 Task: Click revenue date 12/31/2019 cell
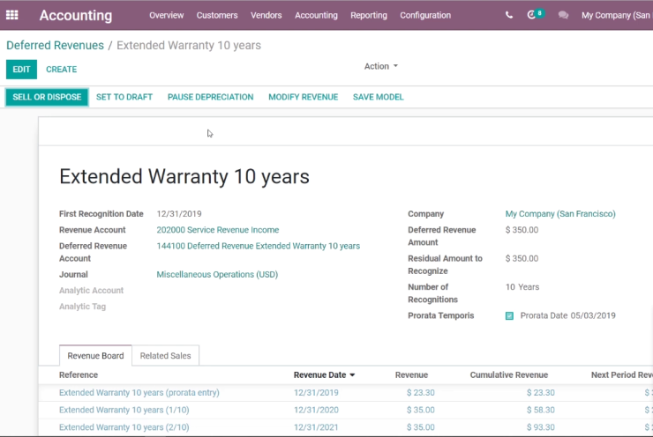[x=316, y=393]
